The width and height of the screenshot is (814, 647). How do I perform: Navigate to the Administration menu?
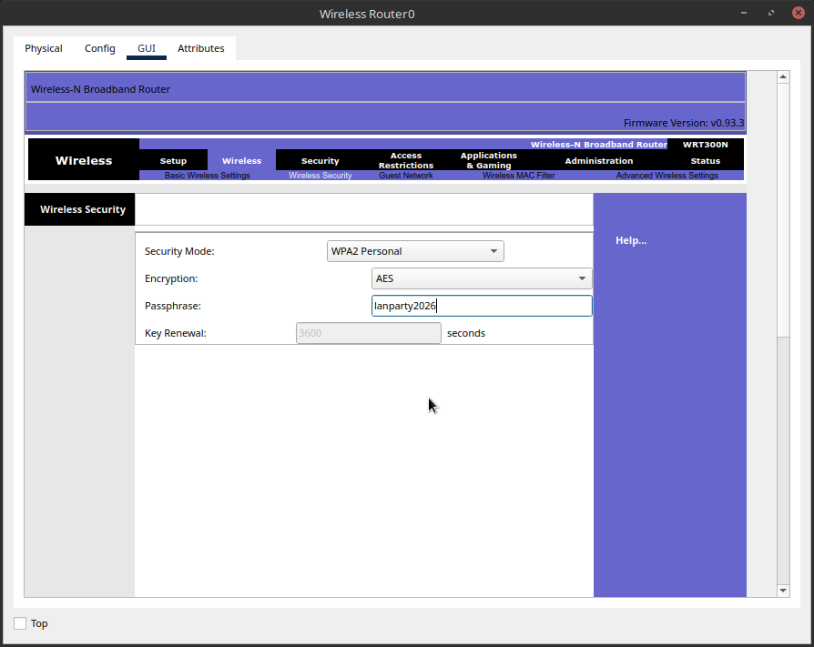598,161
